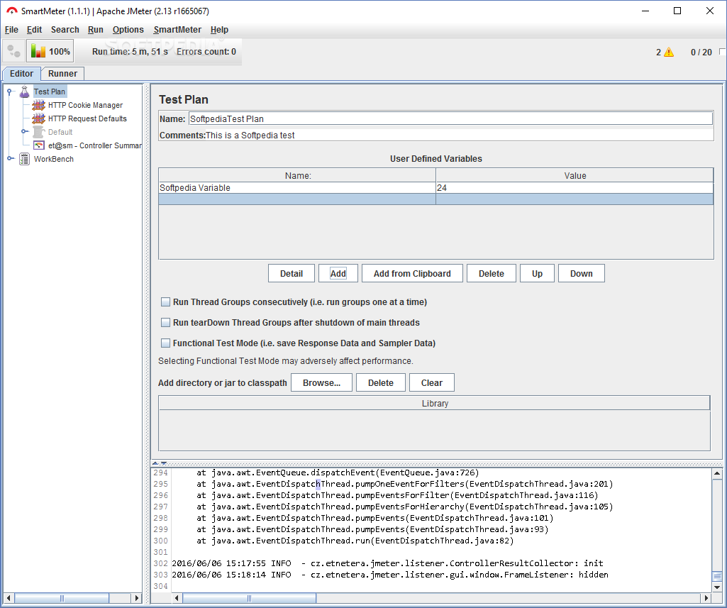Click the Value column header
Viewport: 727px width, 608px height.
pyautogui.click(x=575, y=175)
